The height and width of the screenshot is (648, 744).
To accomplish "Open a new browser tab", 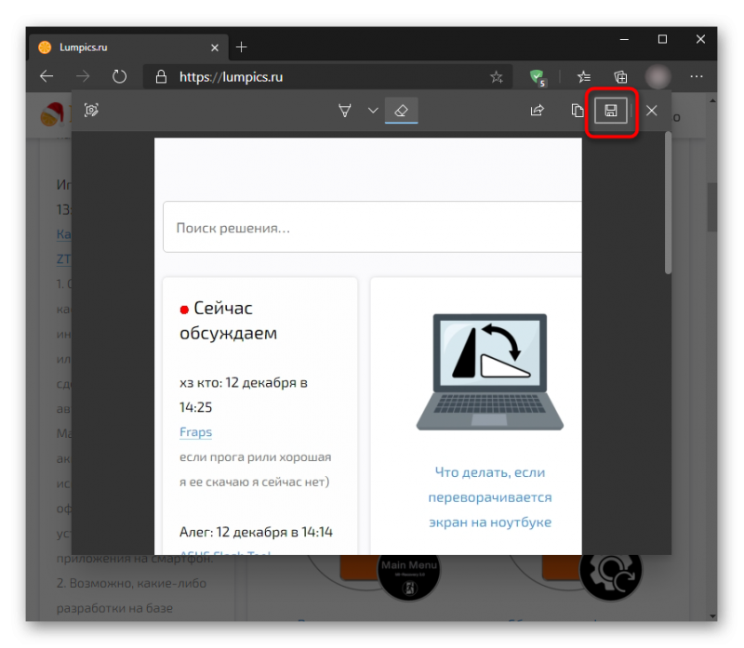I will pos(242,47).
